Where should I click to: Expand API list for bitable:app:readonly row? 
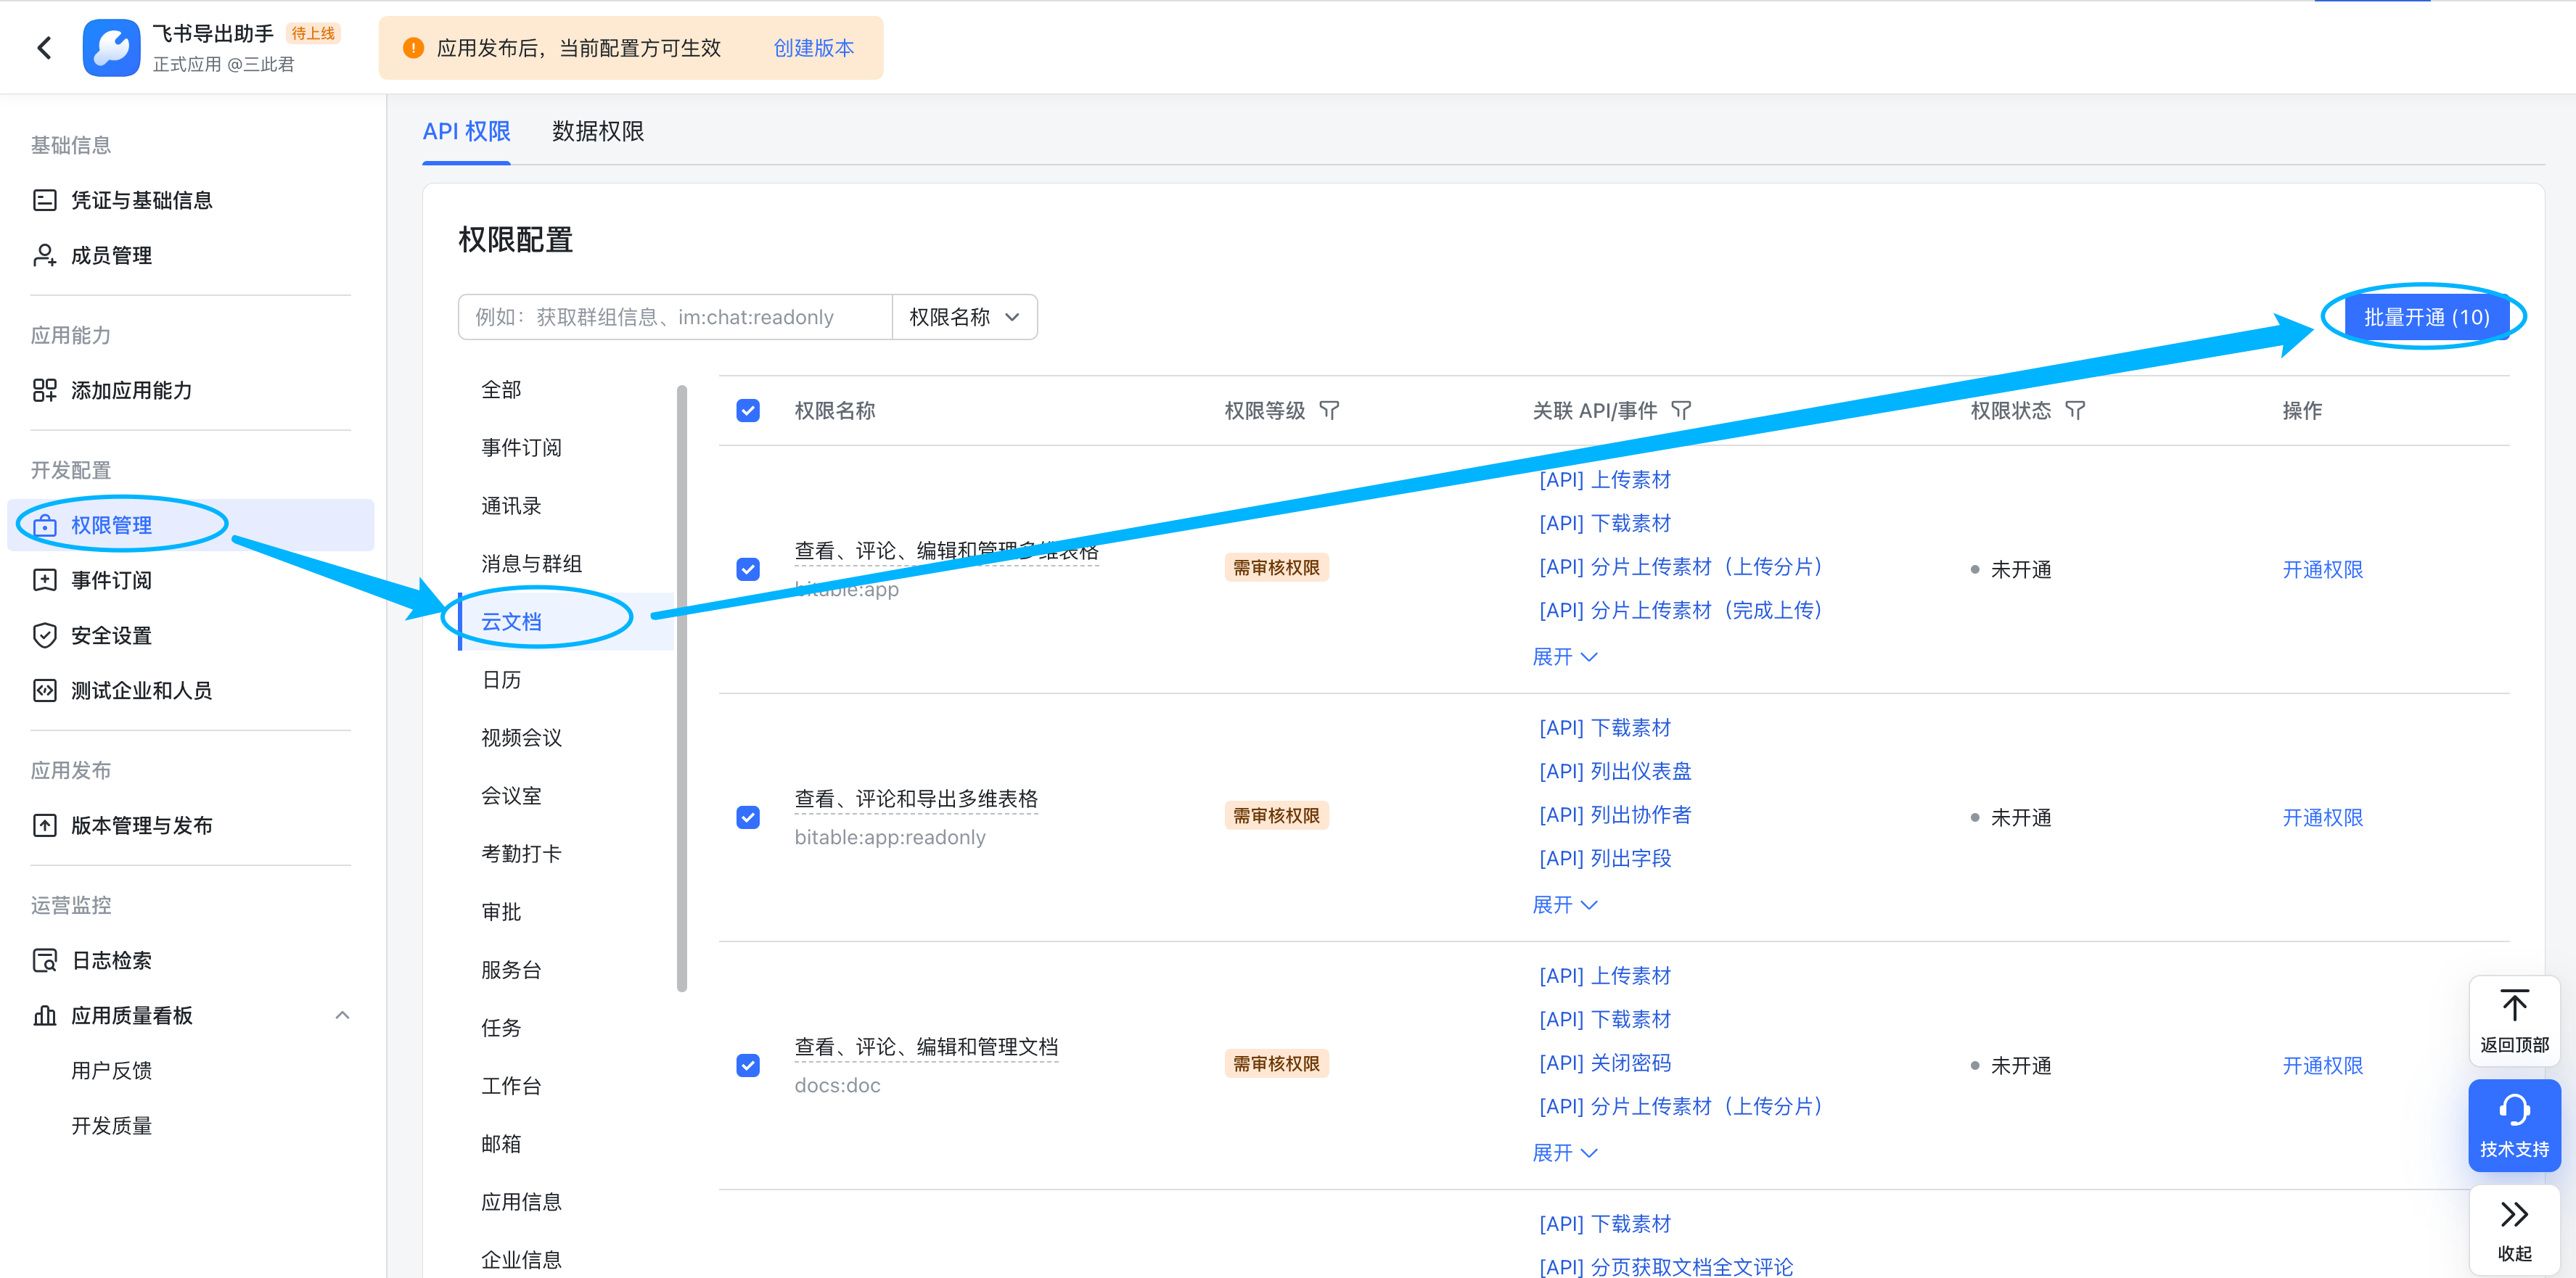coord(1564,905)
